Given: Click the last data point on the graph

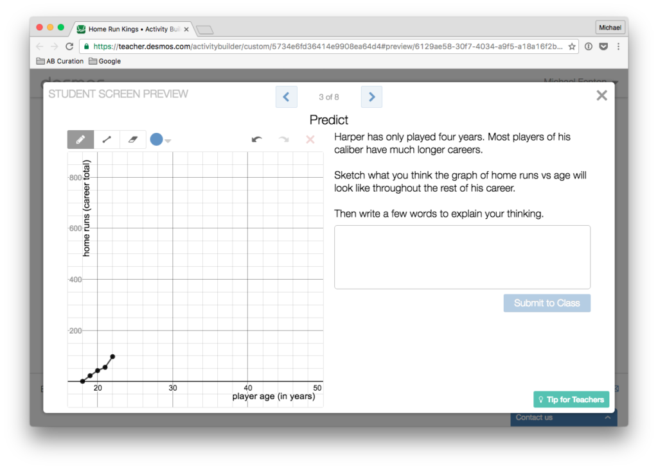Looking at the screenshot, I should (112, 357).
